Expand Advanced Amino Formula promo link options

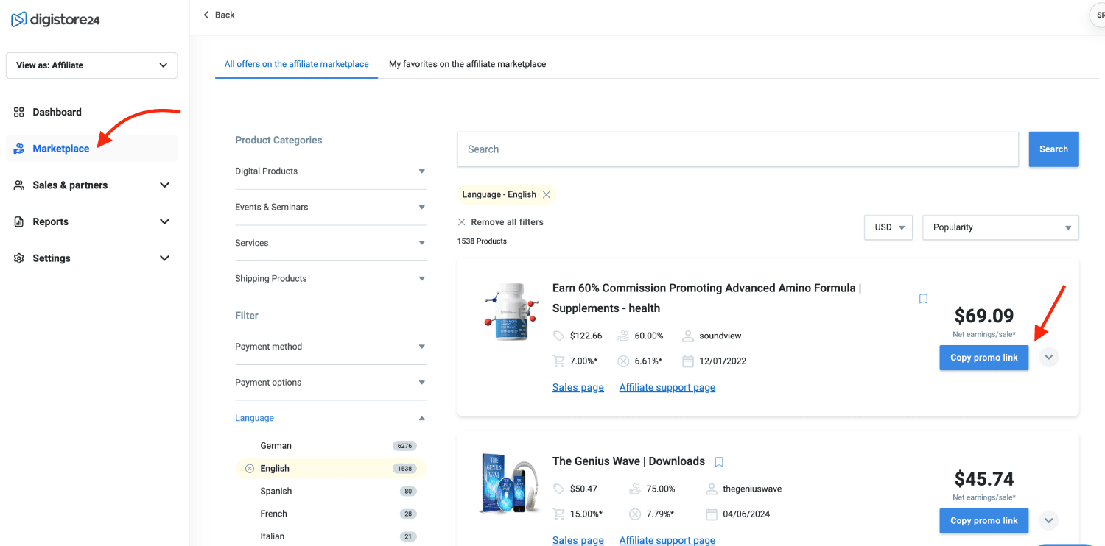[1049, 358]
